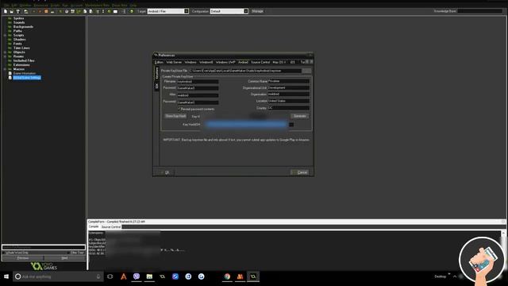508x286 pixels.
Task: Select the Compile tab in output panel
Action: coord(94,226)
